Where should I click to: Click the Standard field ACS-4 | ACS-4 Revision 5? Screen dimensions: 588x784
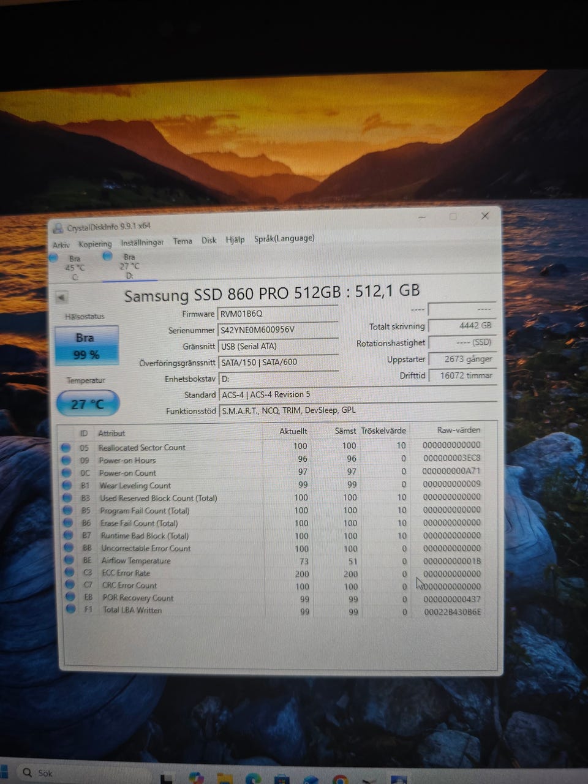[358, 394]
